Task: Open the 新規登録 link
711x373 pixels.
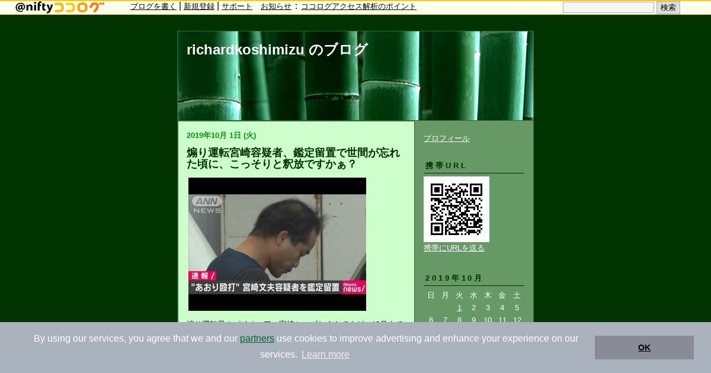Action: [199, 7]
